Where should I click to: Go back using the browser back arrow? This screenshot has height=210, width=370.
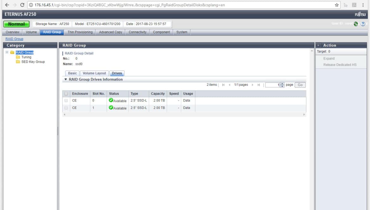coord(7,5)
